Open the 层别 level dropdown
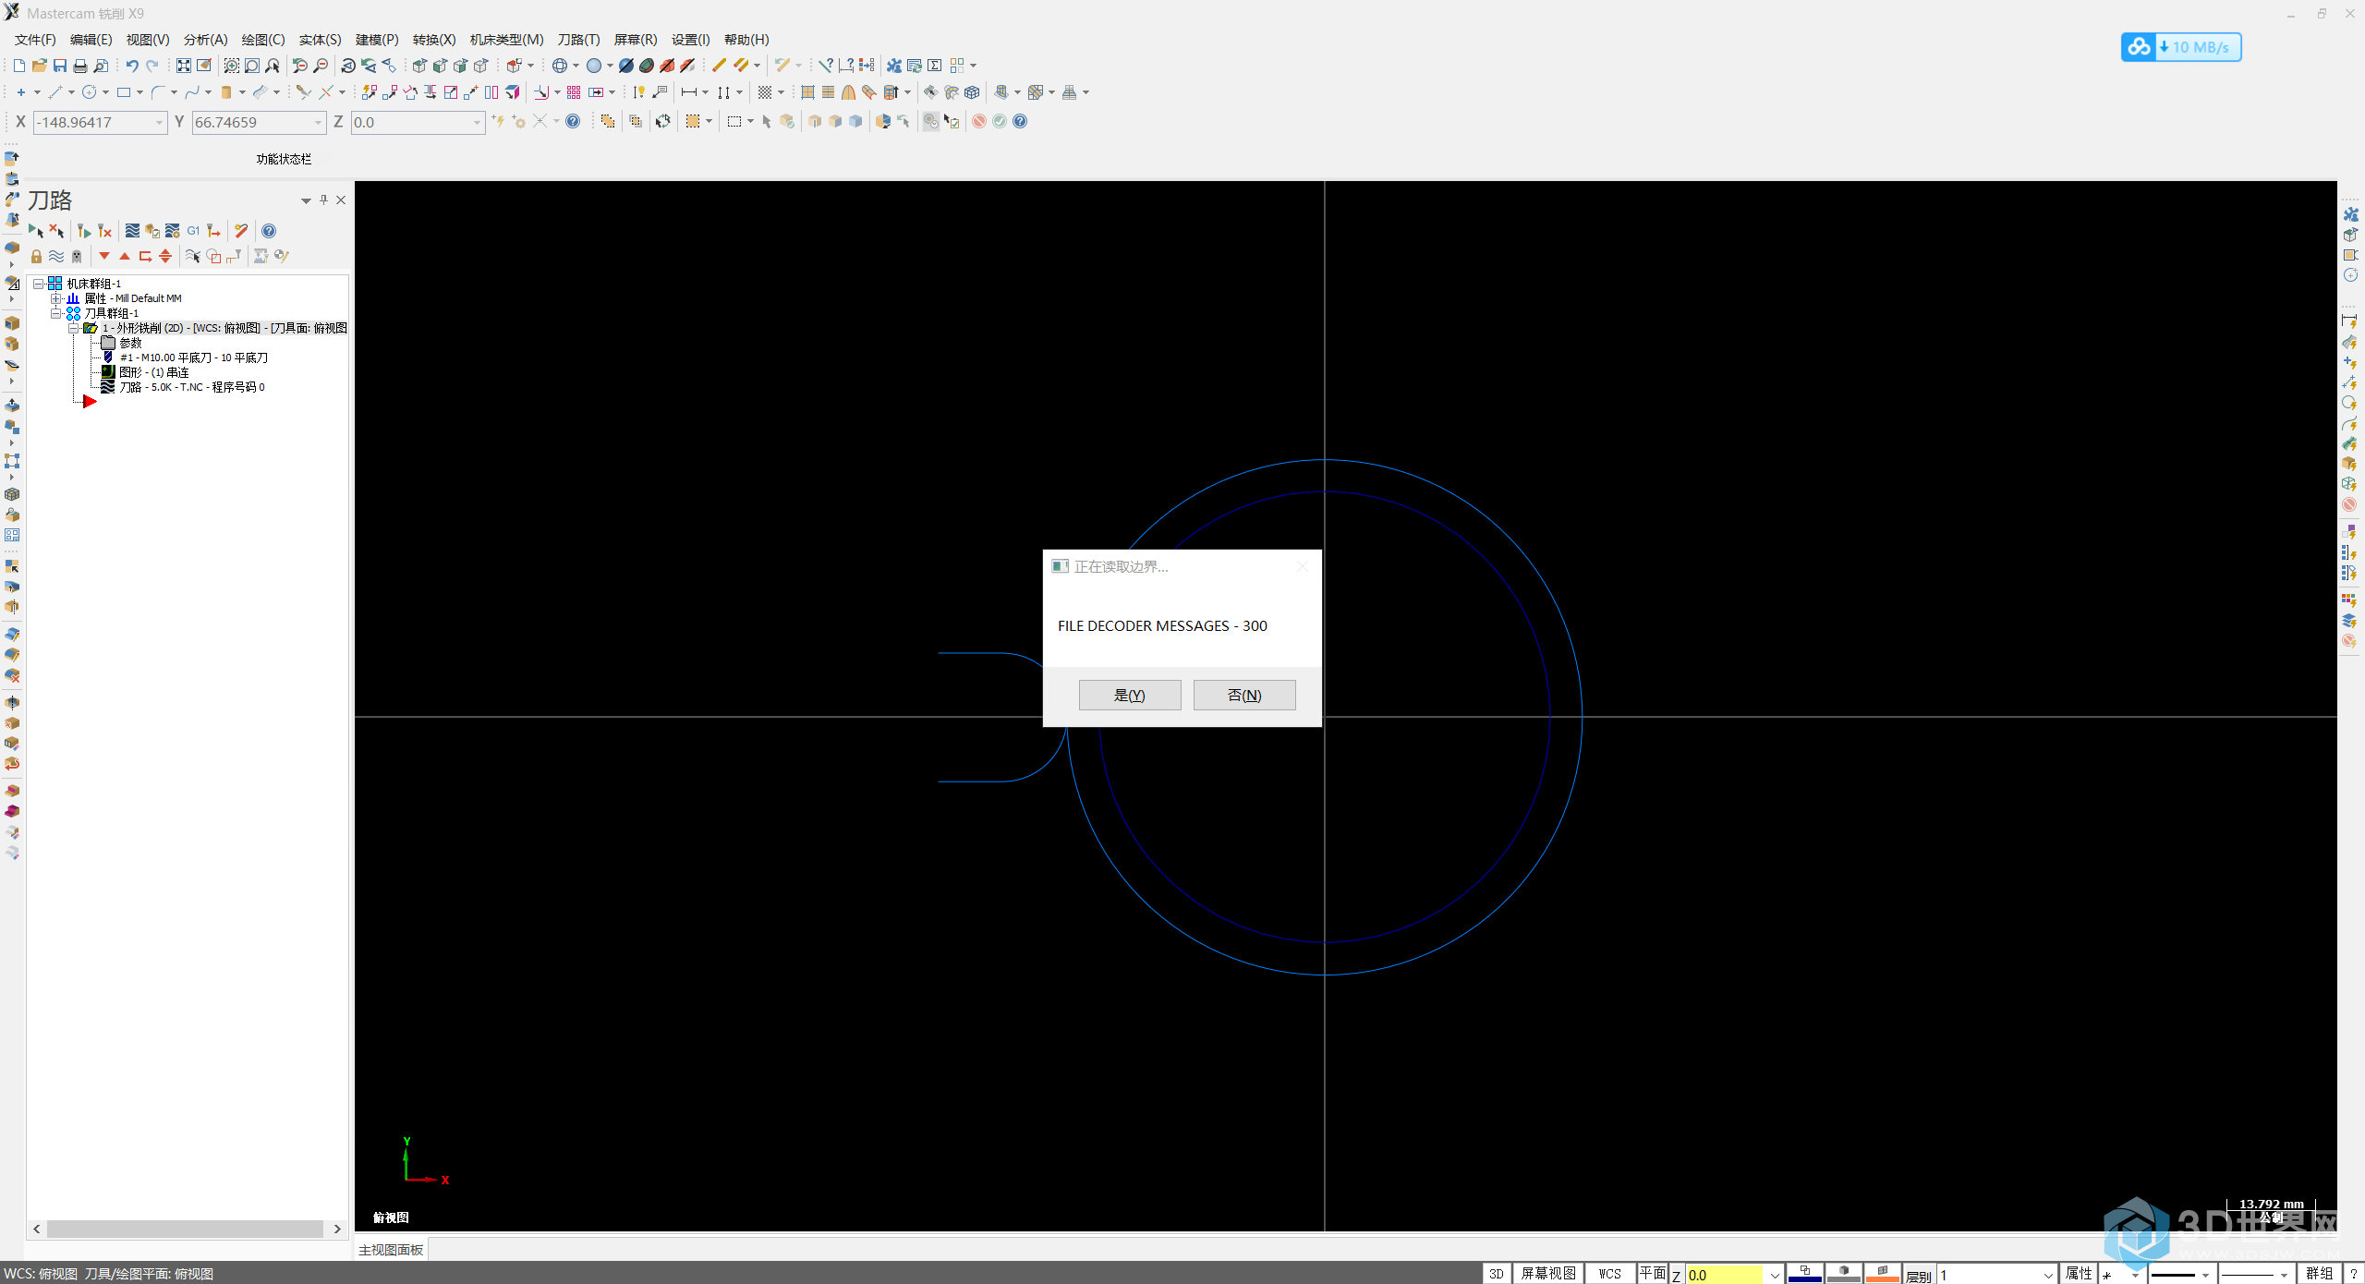The image size is (2365, 1284). 2048,1275
